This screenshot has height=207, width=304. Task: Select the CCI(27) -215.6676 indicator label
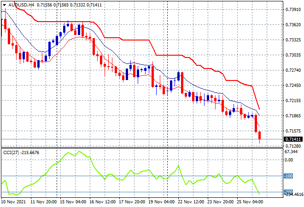(21, 153)
